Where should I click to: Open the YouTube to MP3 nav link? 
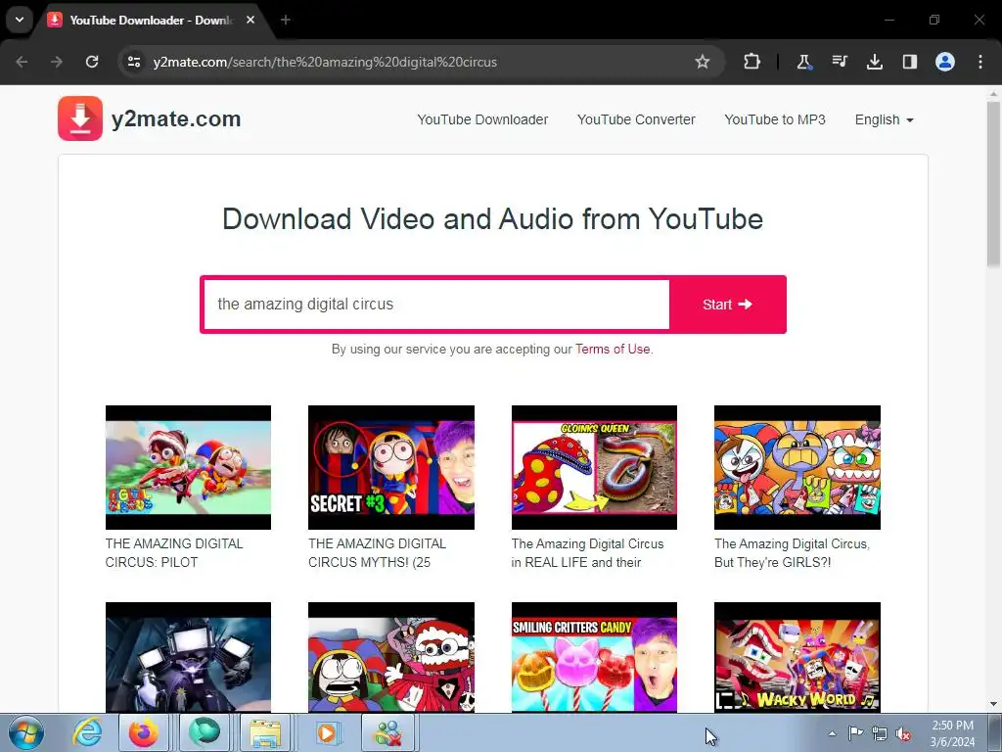pos(775,119)
